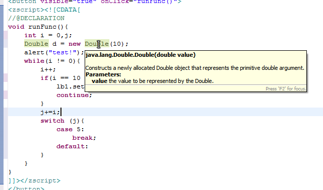Click the highlighted Double type before "d ="

click(36, 44)
